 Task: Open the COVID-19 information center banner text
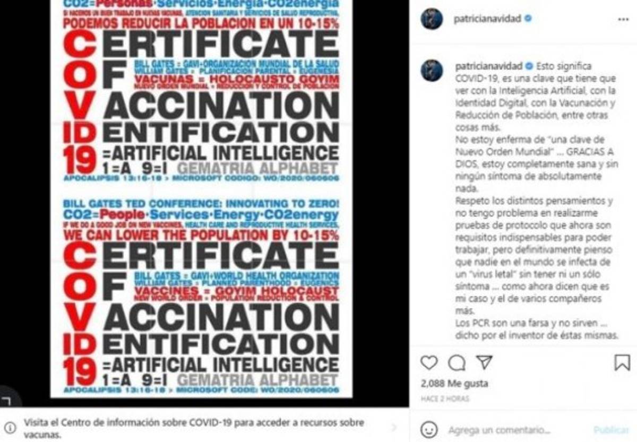(x=194, y=428)
